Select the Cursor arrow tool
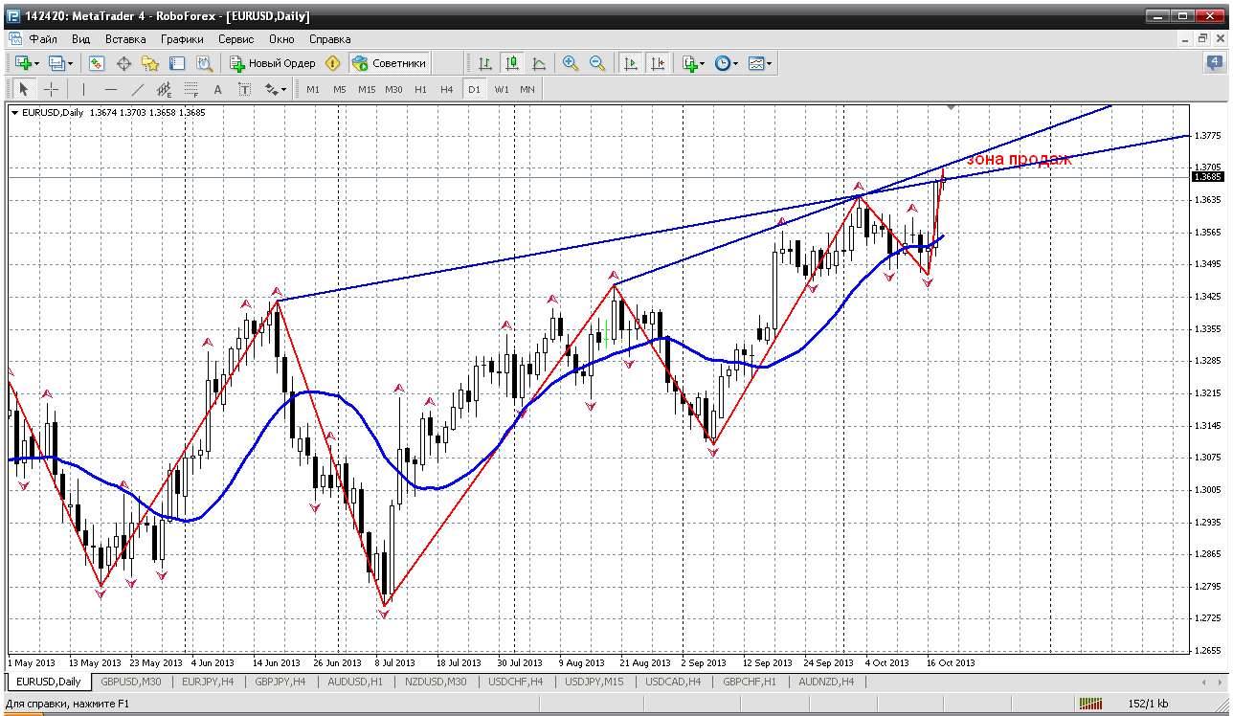The image size is (1233, 716). (x=24, y=89)
